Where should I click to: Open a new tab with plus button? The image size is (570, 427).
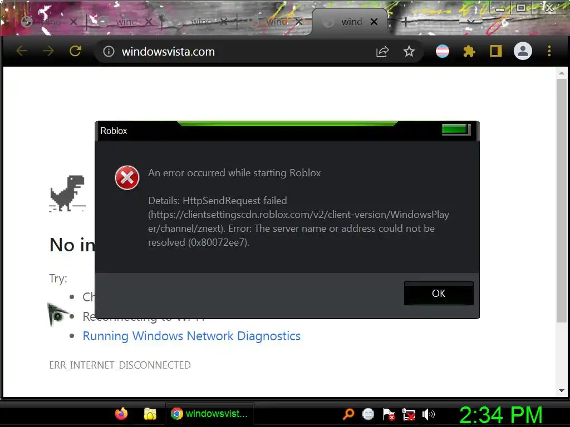coord(405,22)
